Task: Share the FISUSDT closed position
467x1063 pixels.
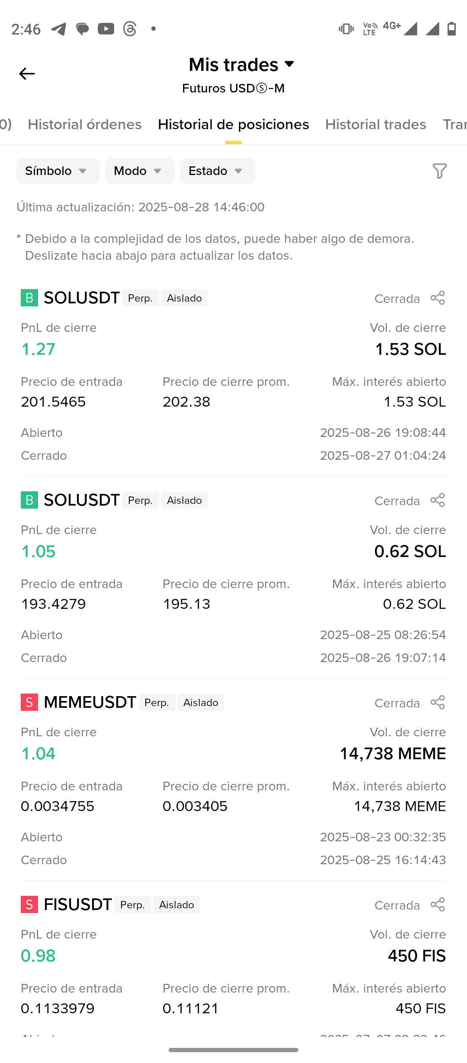Action: [x=438, y=904]
